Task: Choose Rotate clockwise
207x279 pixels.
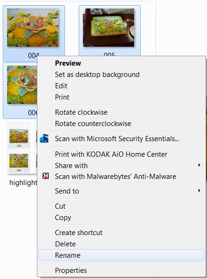Action: click(81, 112)
